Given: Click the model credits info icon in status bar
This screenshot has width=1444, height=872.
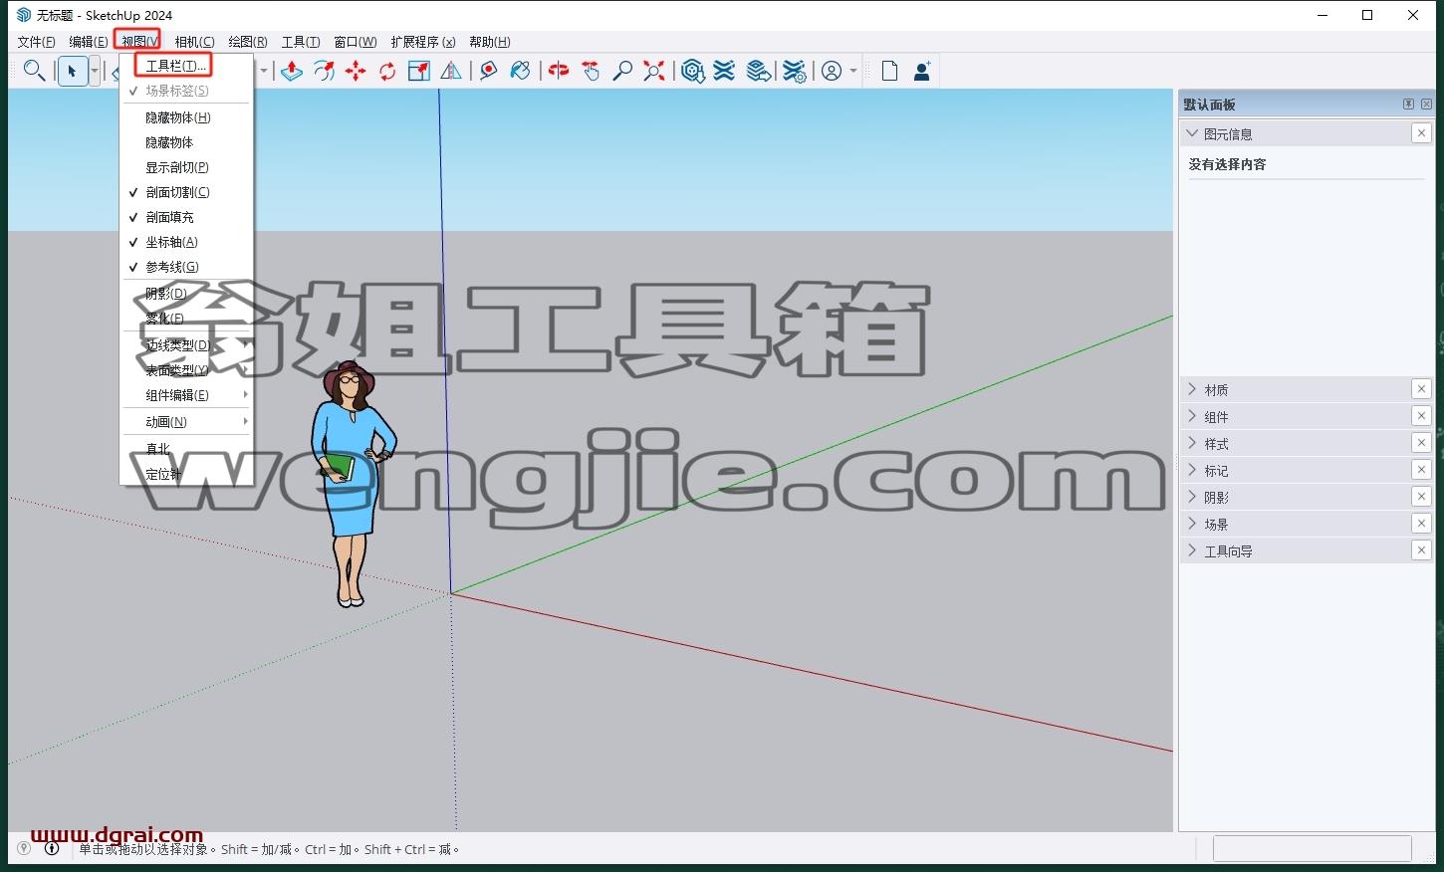Looking at the screenshot, I should (x=52, y=849).
